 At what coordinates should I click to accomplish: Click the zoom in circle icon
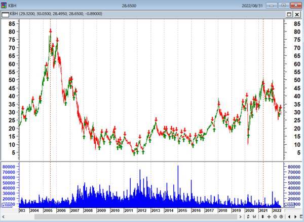[x=281, y=217]
